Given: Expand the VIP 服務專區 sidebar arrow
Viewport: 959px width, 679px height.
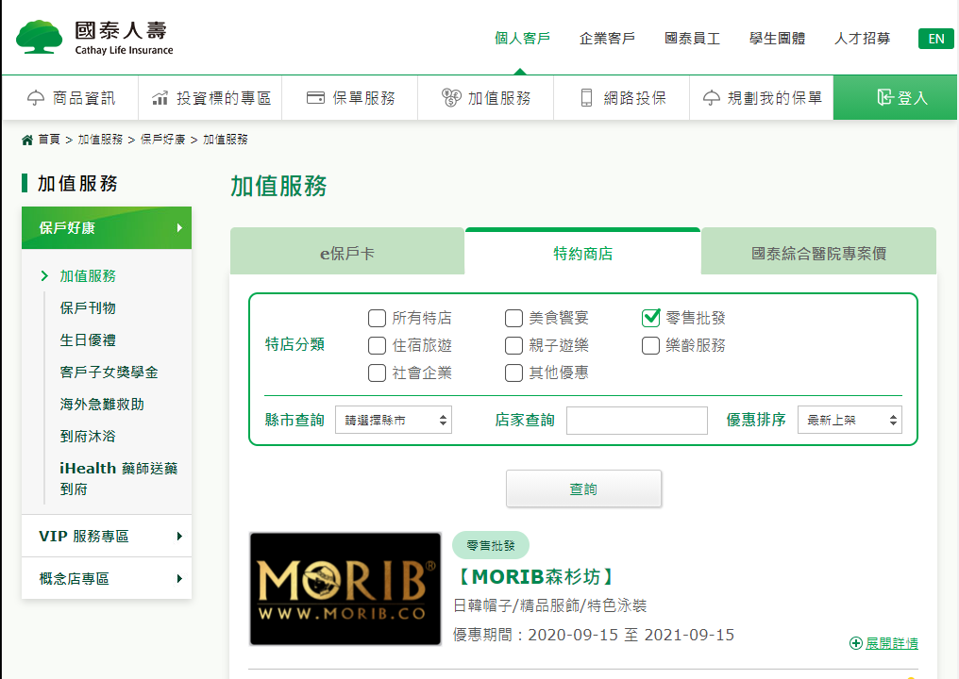Looking at the screenshot, I should 179,536.
